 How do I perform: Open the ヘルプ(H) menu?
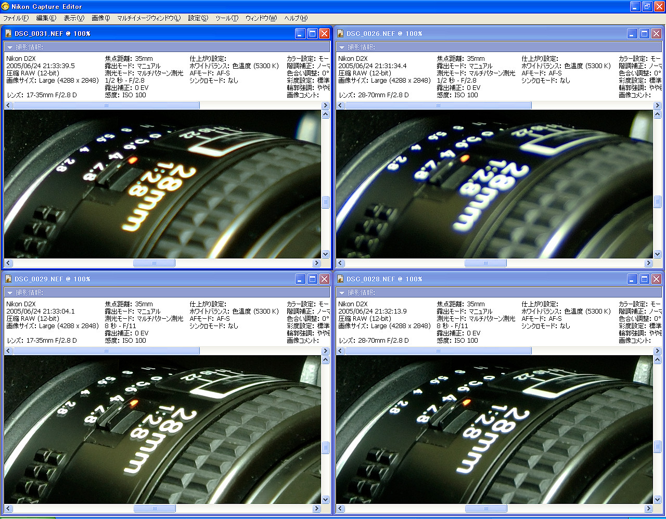point(296,18)
